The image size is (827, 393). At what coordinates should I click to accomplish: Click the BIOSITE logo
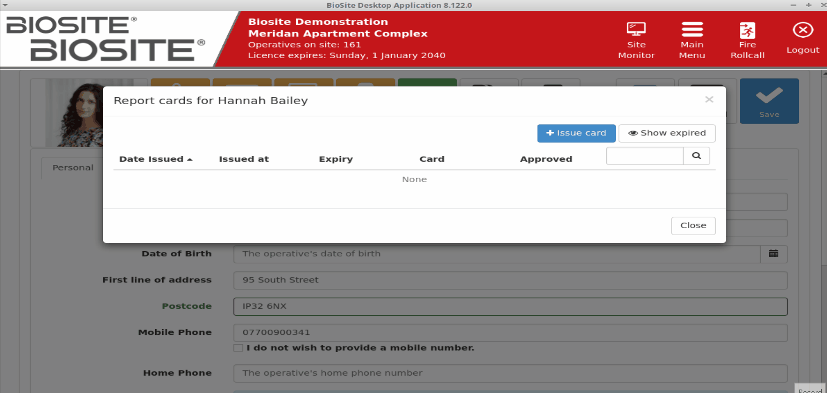pos(105,38)
